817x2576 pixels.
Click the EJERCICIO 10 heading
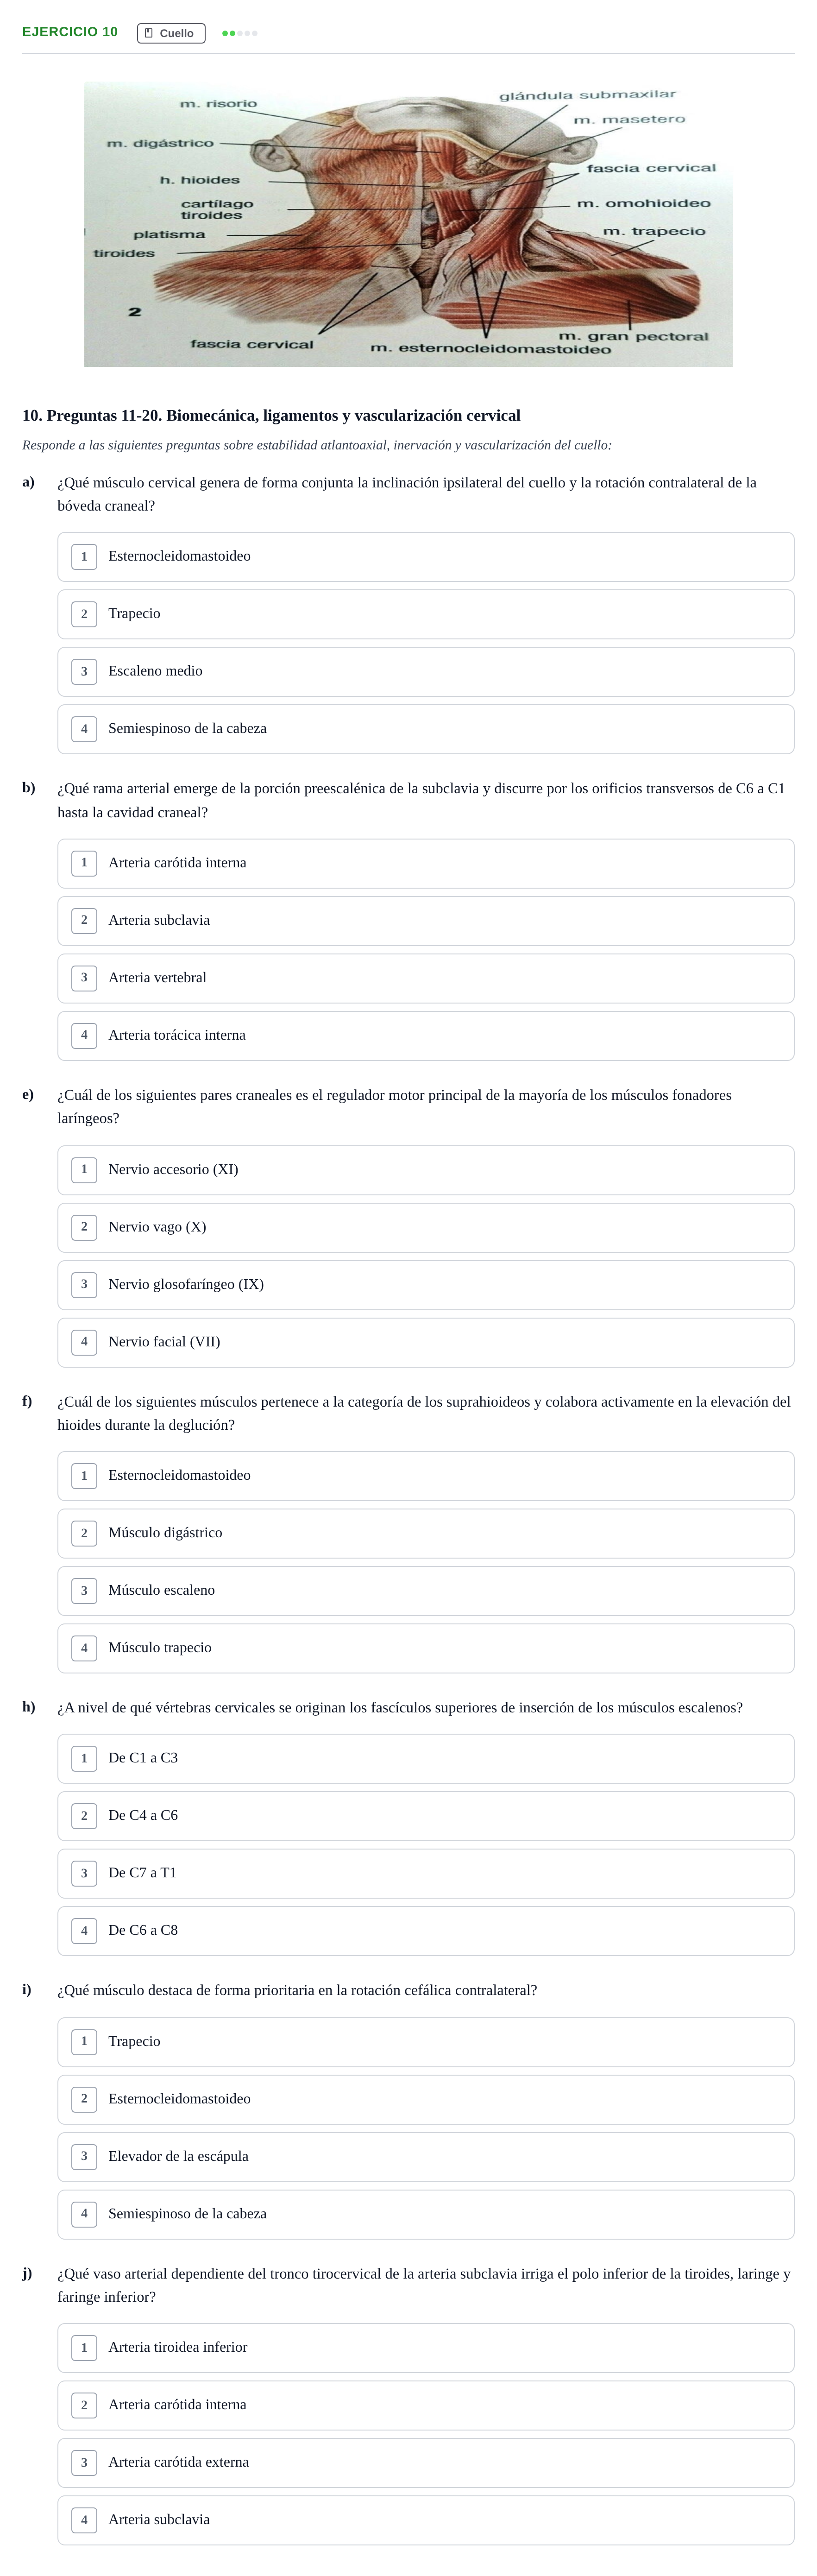pos(70,32)
